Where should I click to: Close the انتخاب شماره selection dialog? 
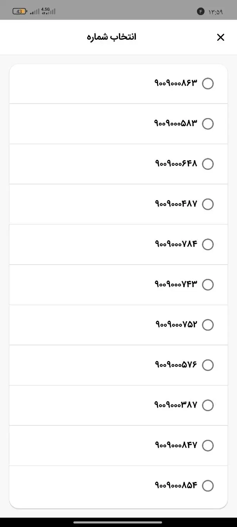(x=221, y=37)
